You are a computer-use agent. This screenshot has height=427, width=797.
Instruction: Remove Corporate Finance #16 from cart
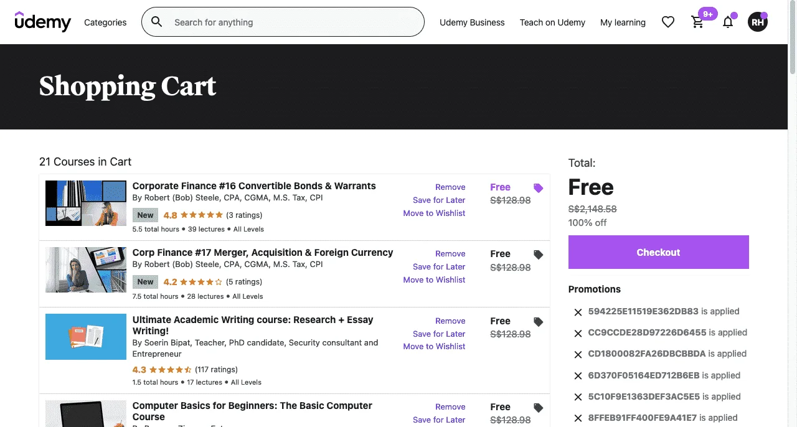coord(450,187)
